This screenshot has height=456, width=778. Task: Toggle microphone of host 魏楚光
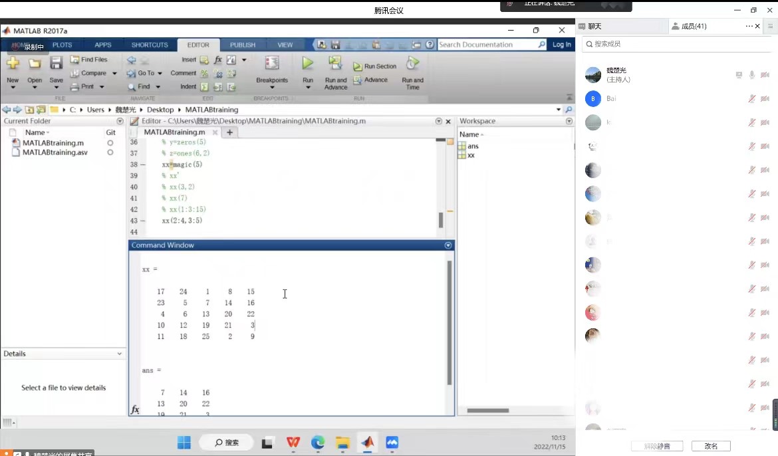point(752,75)
